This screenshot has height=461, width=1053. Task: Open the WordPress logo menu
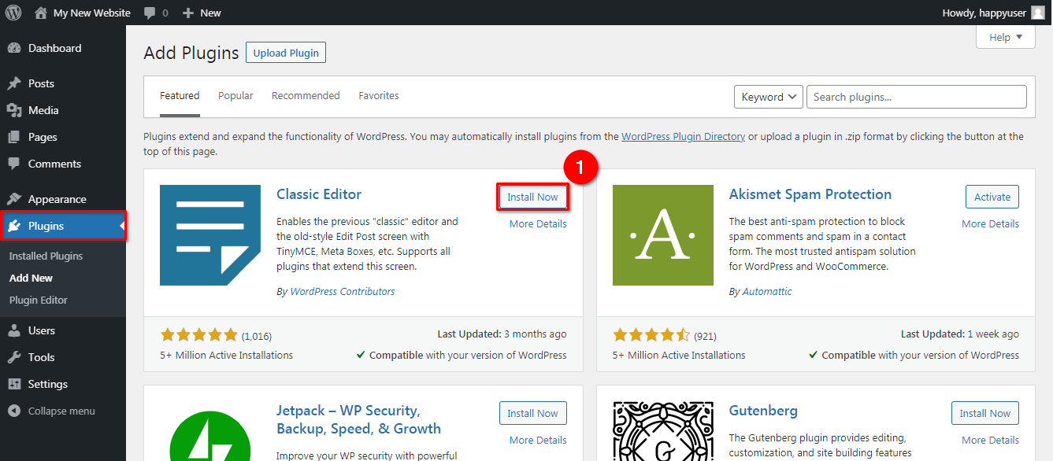click(x=13, y=13)
